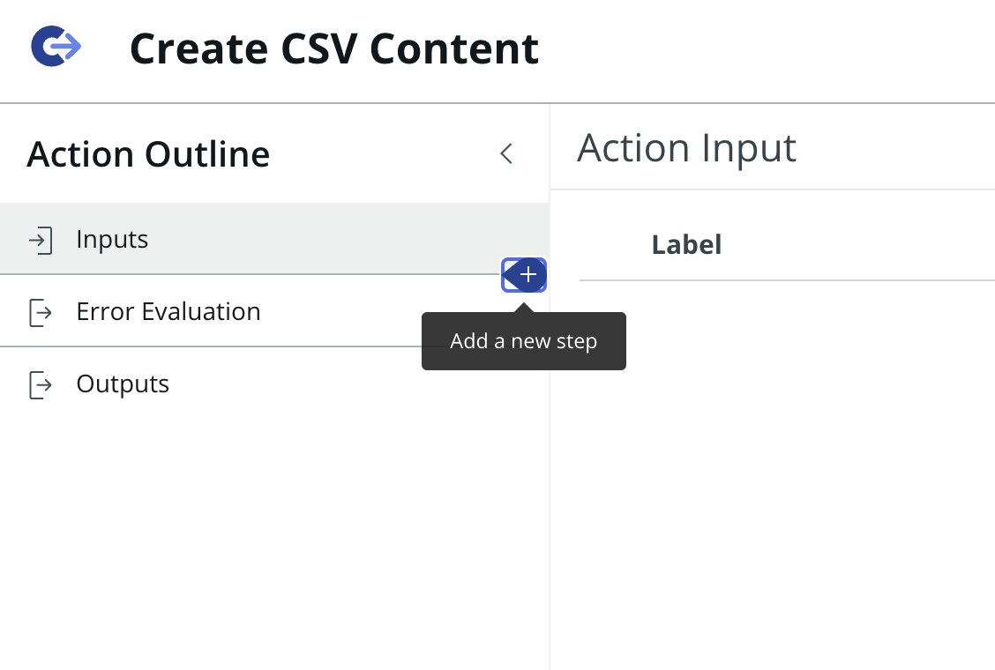Screen dimensions: 995x670
Task: Click the Create CSV Content title
Action: click(x=334, y=48)
